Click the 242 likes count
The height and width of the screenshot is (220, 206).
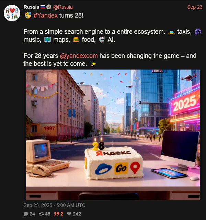(77, 214)
